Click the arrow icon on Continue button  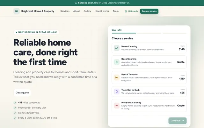[183, 121]
